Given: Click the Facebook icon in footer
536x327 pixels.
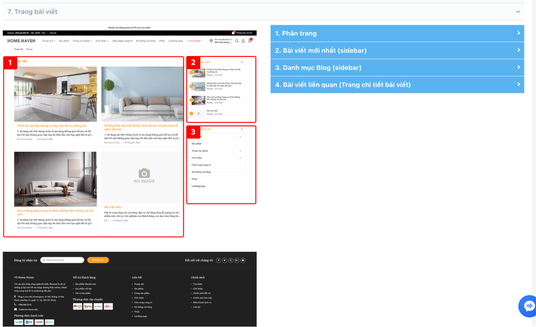Looking at the screenshot, I should pyautogui.click(x=219, y=260).
